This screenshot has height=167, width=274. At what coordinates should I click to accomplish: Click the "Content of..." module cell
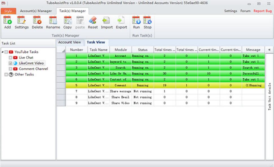[x=121, y=79]
